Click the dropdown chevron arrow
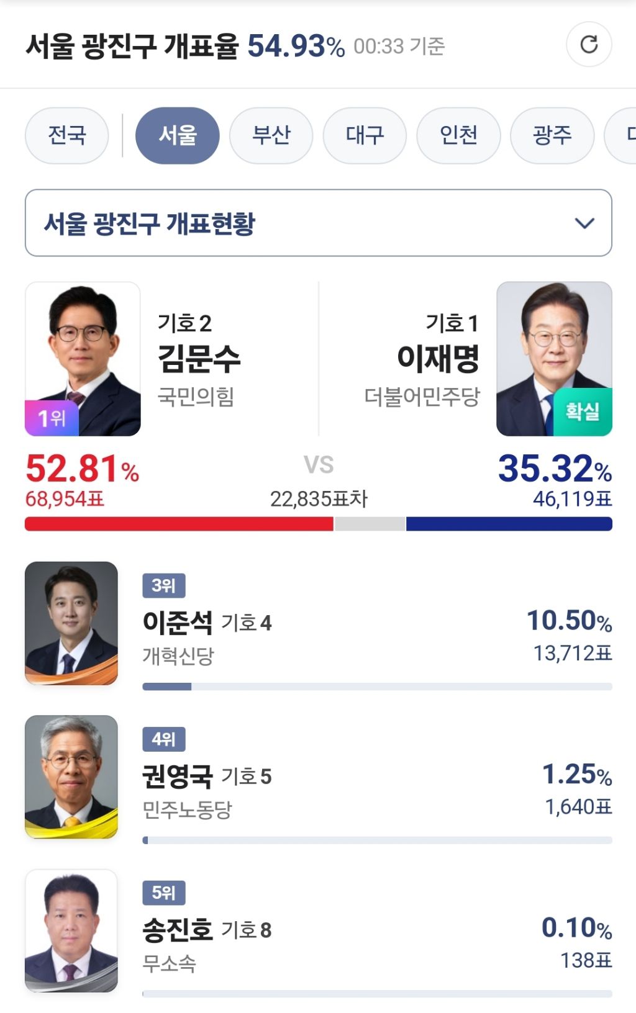 (584, 223)
